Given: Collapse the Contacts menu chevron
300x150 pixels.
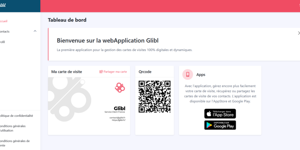Looking at the screenshot, I should click(x=35, y=31).
